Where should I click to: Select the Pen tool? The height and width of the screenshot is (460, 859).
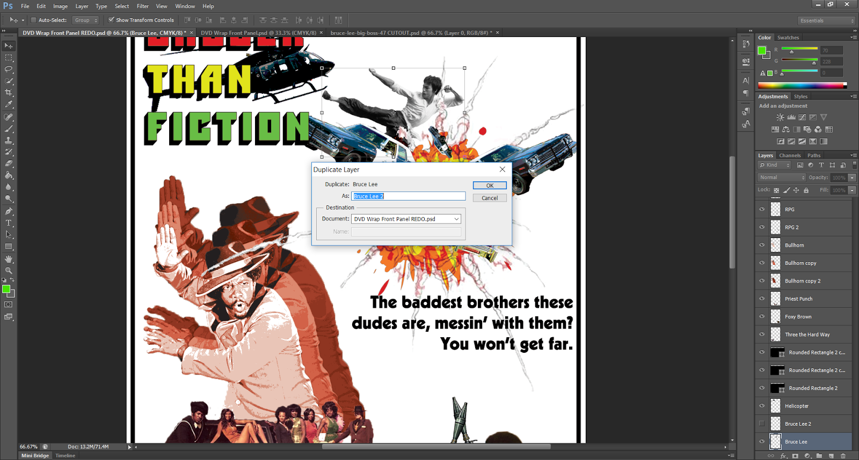tap(9, 211)
